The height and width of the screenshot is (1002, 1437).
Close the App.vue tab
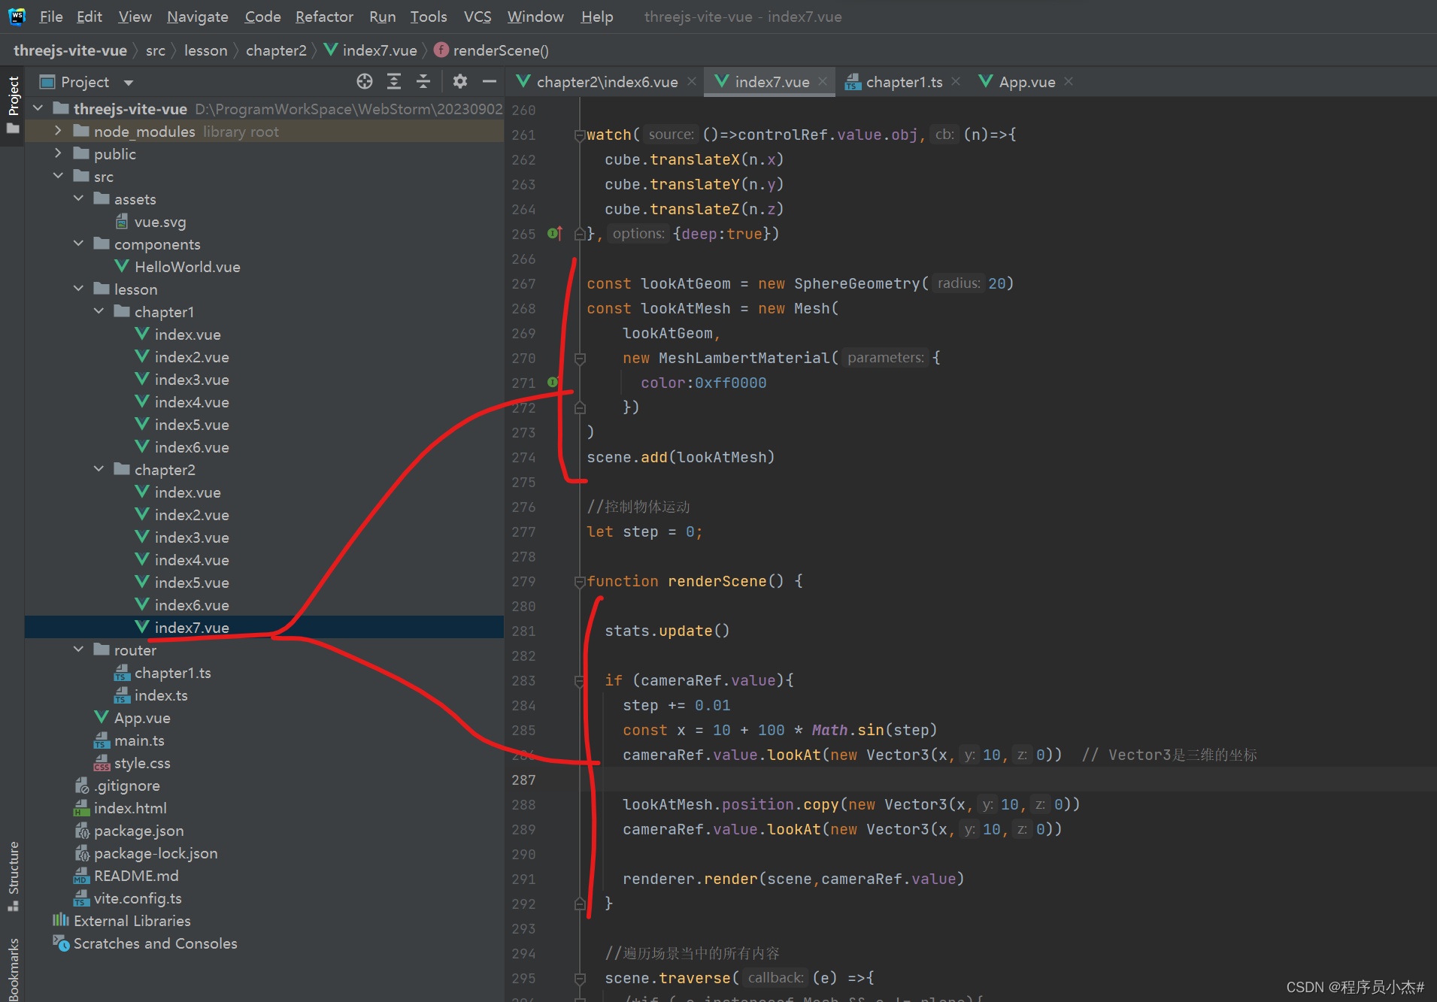coord(1069,81)
